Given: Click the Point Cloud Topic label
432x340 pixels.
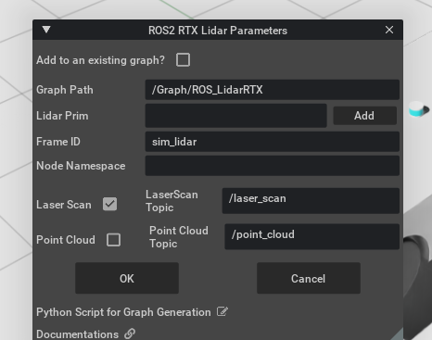Looking at the screenshot, I should [x=179, y=237].
